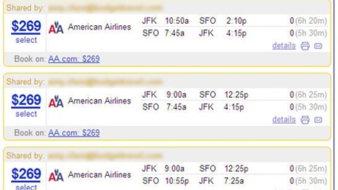
Task: Open AA.com: $269 booking link in second result
Action: [x=74, y=133]
